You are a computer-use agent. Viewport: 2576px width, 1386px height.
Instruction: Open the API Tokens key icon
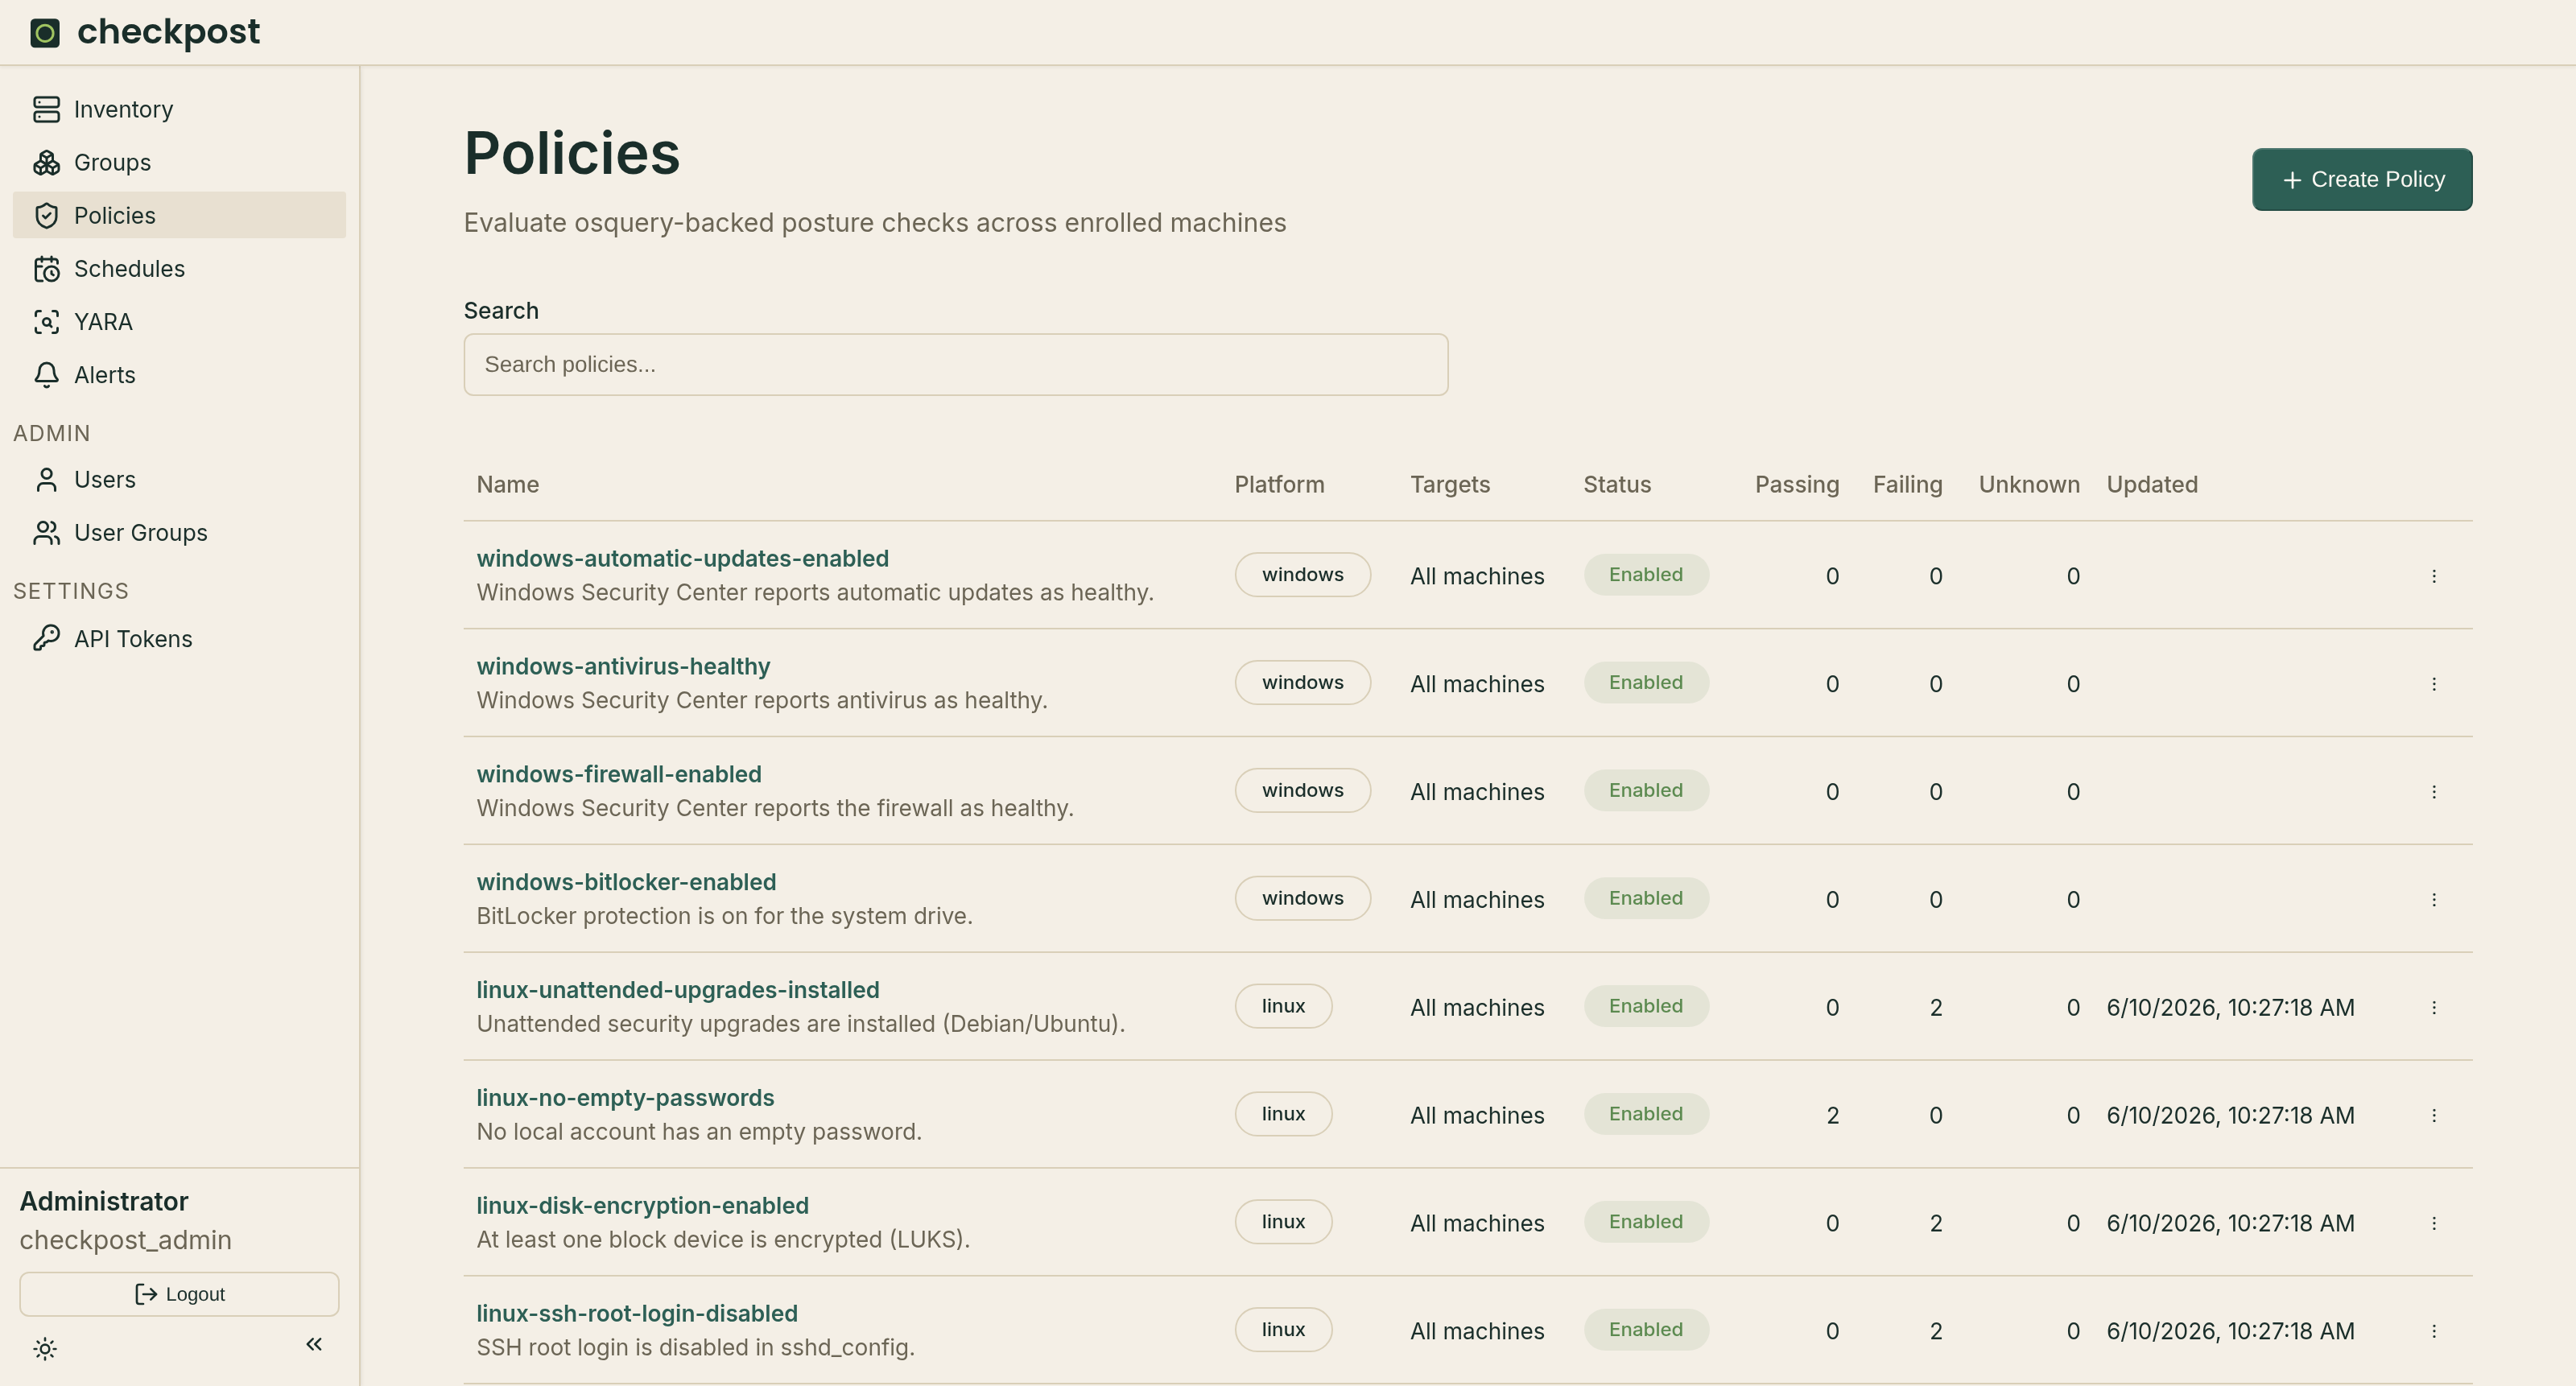click(x=46, y=638)
